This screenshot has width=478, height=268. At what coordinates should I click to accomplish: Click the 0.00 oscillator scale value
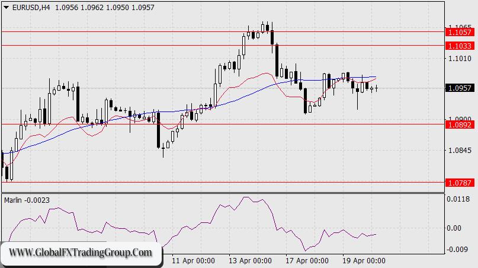pos(454,228)
